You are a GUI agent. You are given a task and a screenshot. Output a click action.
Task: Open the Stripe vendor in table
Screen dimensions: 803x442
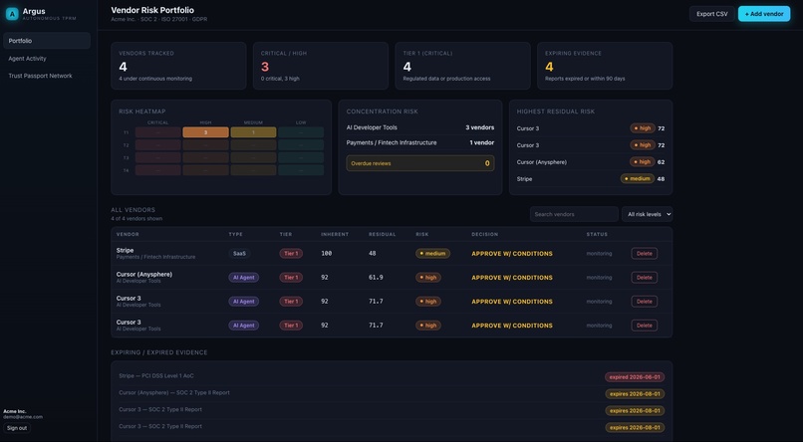pyautogui.click(x=125, y=250)
